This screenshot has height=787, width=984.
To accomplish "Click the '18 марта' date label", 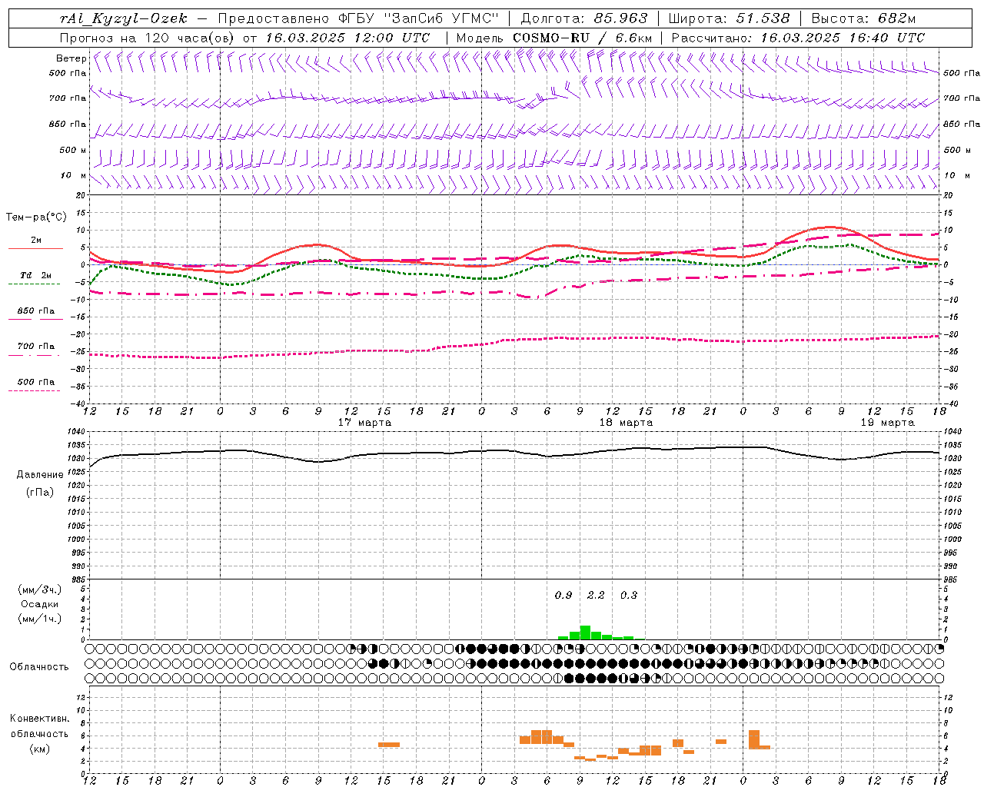I will click(x=626, y=423).
